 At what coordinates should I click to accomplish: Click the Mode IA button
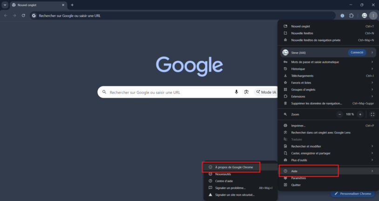[x=266, y=92]
